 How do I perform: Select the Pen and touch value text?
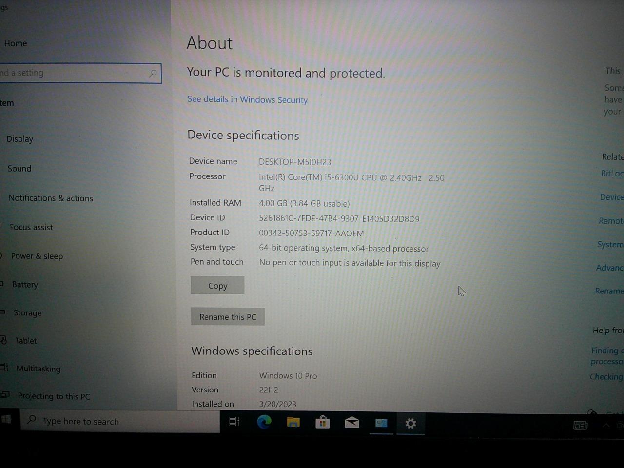point(350,263)
